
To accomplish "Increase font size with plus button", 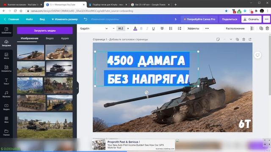I will pos(128,28).
